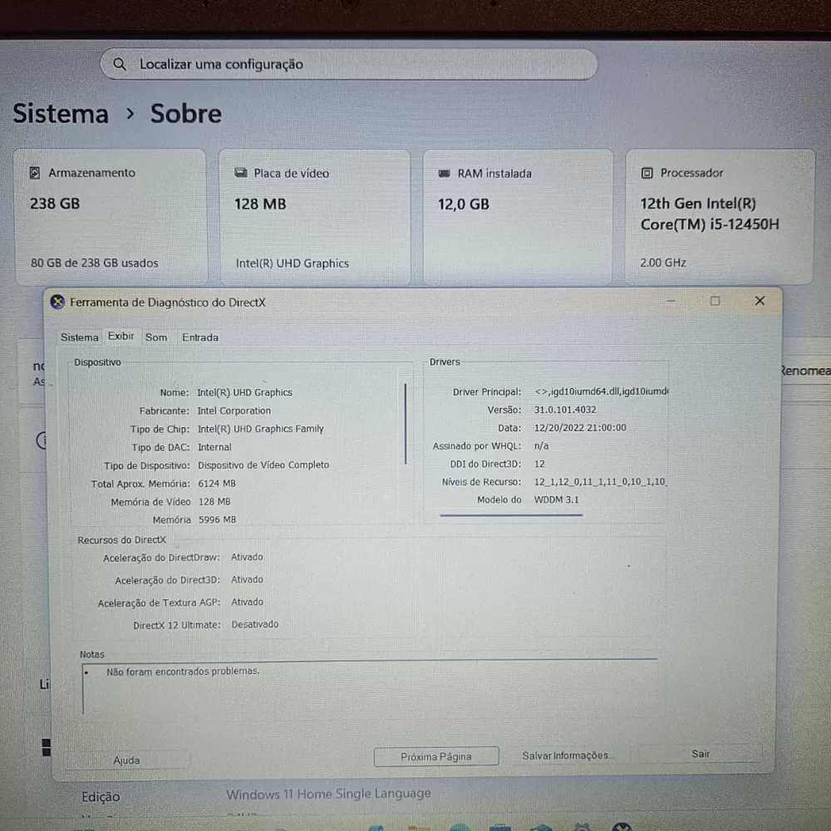Focus the 'Localizar uma configuração' search field

pyautogui.click(x=349, y=64)
